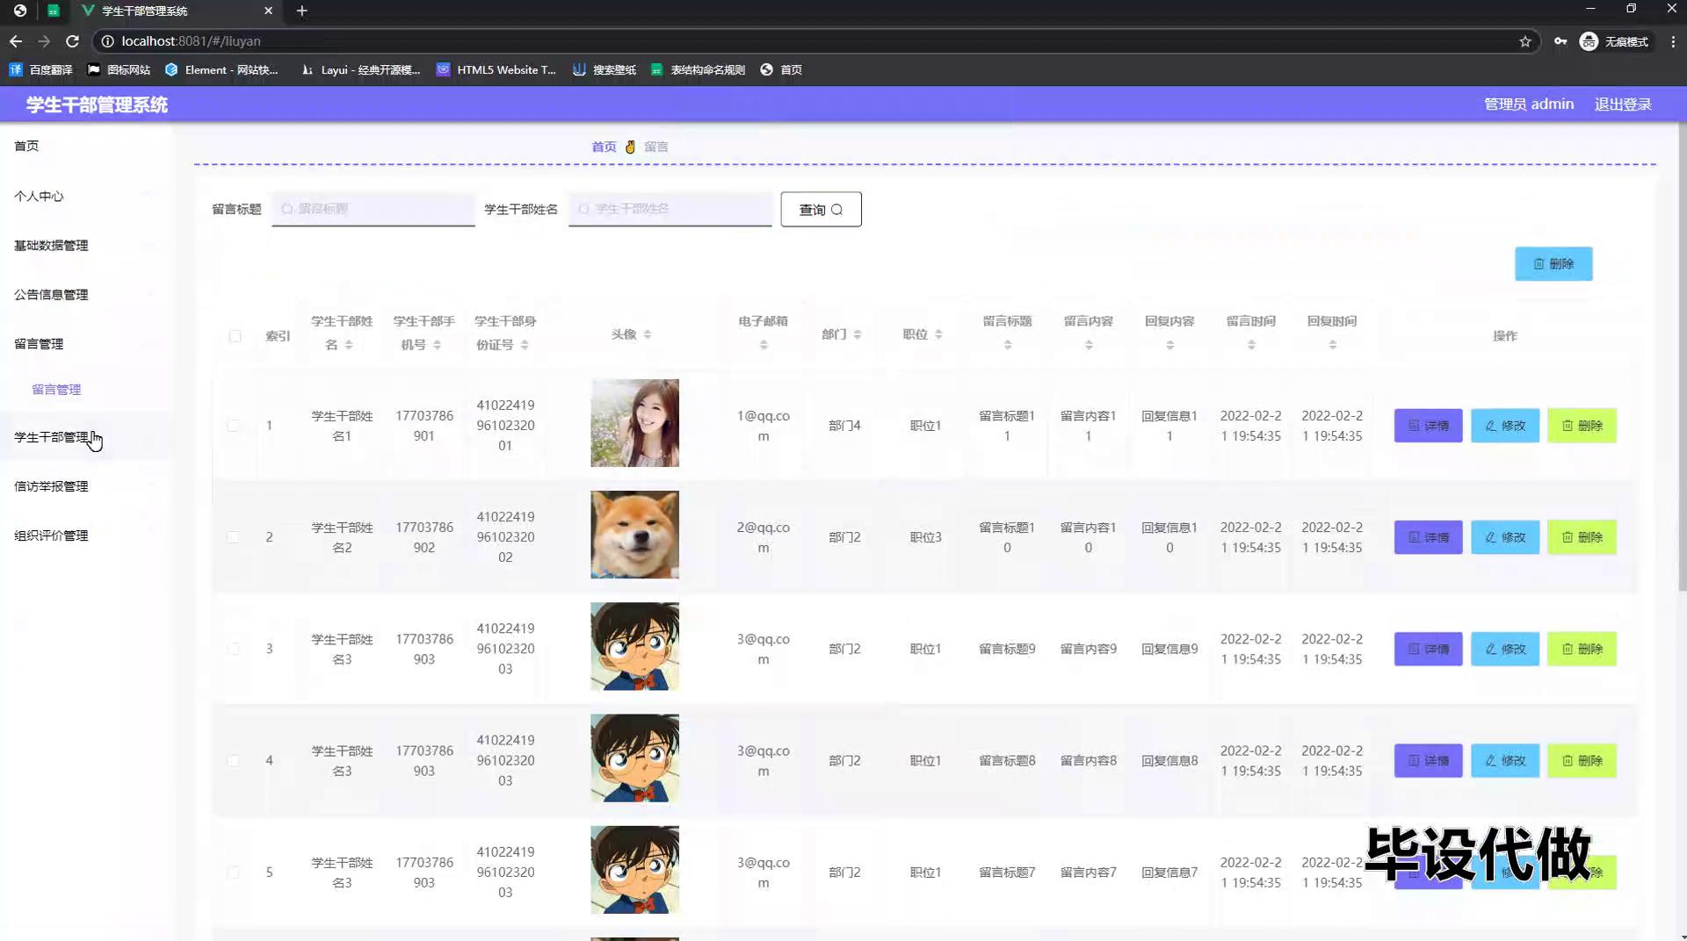Click the incognito mode profile icon
The height and width of the screenshot is (941, 1687).
pyautogui.click(x=1589, y=41)
